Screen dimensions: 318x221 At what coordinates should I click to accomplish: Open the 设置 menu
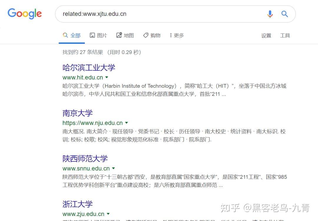coord(266,35)
